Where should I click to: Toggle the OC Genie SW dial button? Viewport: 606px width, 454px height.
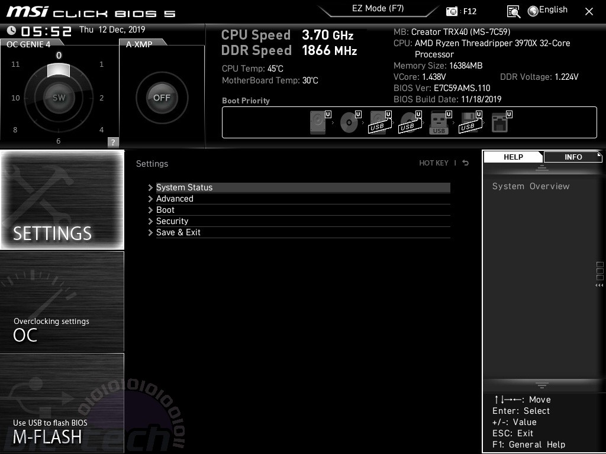(x=59, y=98)
